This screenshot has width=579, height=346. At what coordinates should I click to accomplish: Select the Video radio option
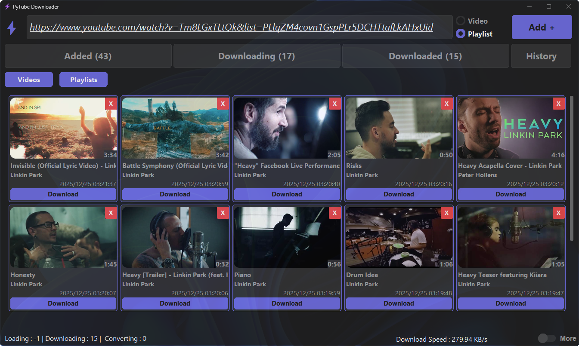pyautogui.click(x=461, y=21)
